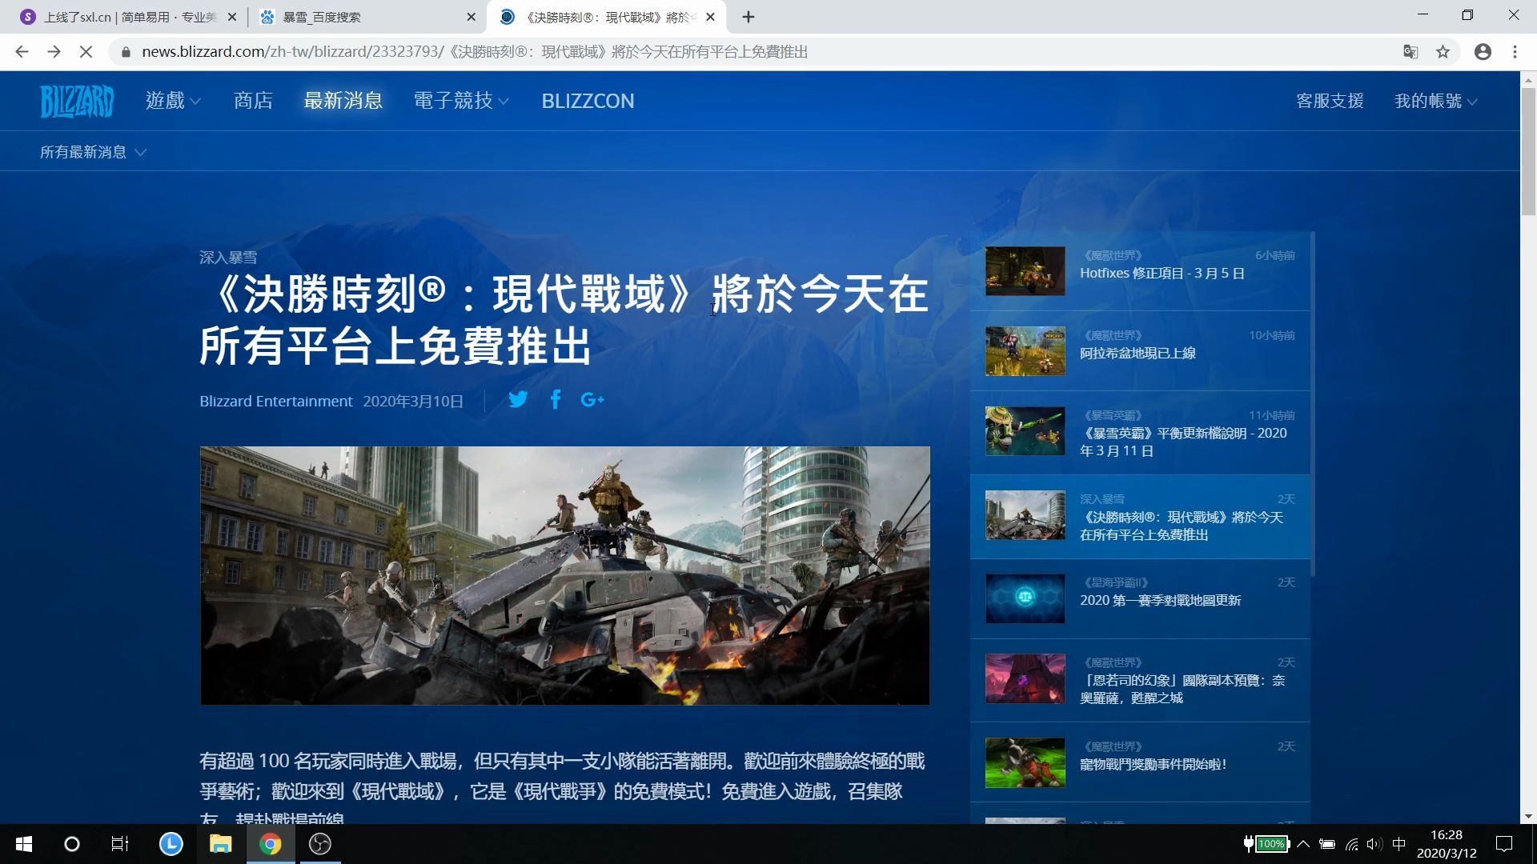Stop loading the page
1537x864 pixels.
point(86,52)
